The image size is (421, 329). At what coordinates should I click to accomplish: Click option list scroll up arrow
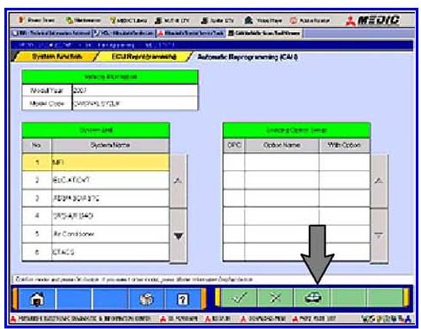coord(379,181)
